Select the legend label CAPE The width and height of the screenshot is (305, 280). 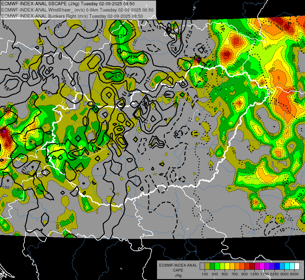tap(178, 270)
